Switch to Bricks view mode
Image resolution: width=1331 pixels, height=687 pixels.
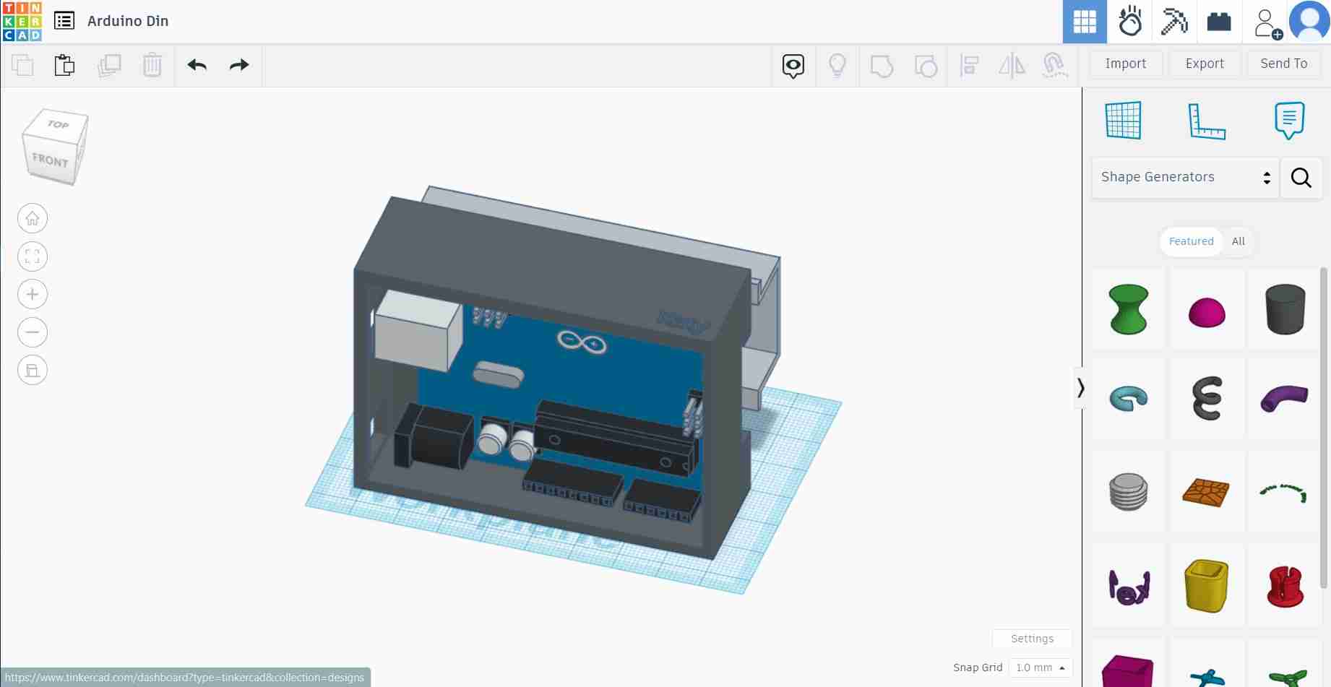(1219, 22)
